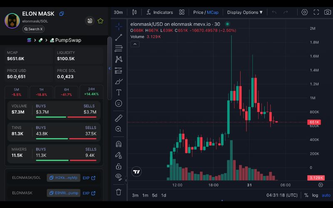Screen dimensions: 333x208
Task: Toggle lock all drawings
Action: 119,166
